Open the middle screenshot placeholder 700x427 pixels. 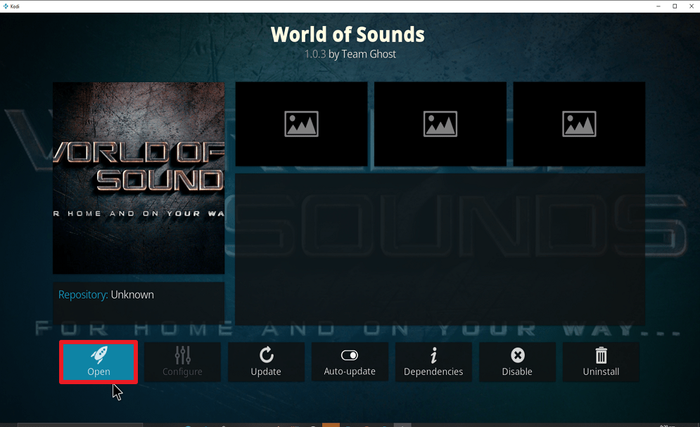pos(440,124)
